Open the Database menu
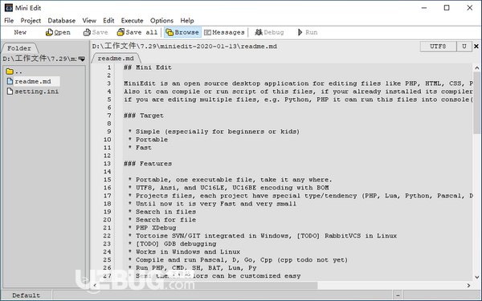Screen dimensions: 482x301 point(62,21)
